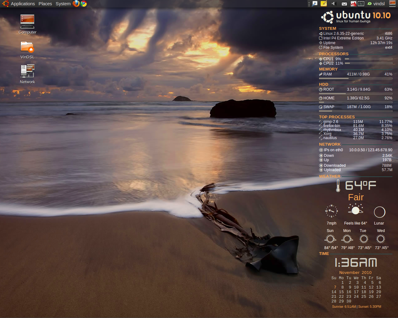This screenshot has height=318, width=398.
Task: Open the Evolution mail tray icon
Action: click(x=344, y=4)
